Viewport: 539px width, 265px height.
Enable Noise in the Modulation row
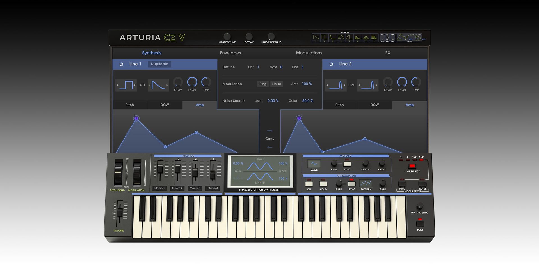[x=277, y=84]
